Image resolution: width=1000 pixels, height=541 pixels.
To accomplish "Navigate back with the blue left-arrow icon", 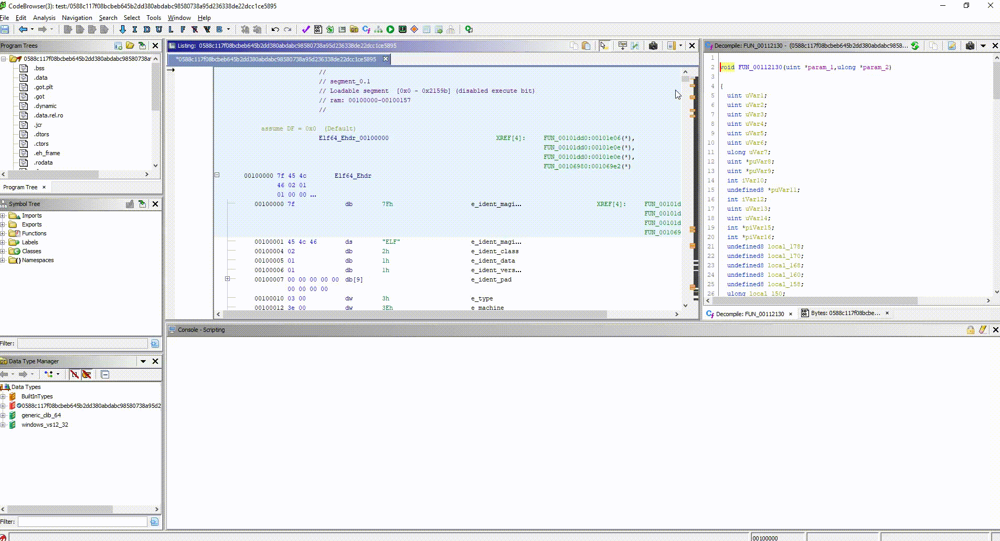I will point(24,29).
